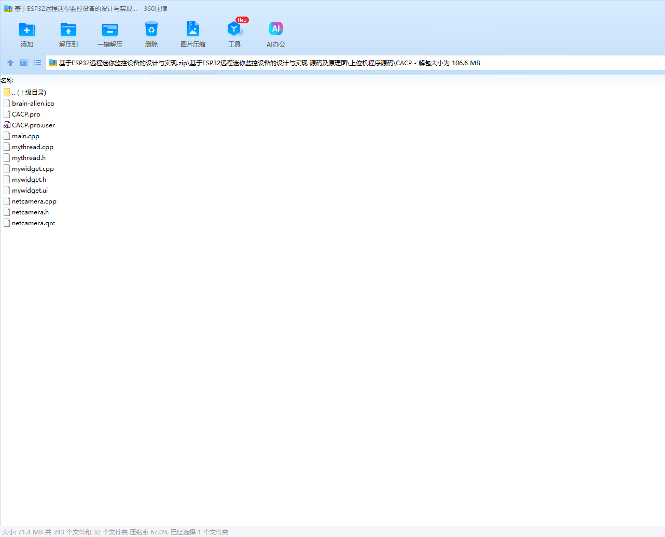Viewport: 665px width, 537px height.
Task: Click the parent directory folder icon
Action: pos(7,92)
